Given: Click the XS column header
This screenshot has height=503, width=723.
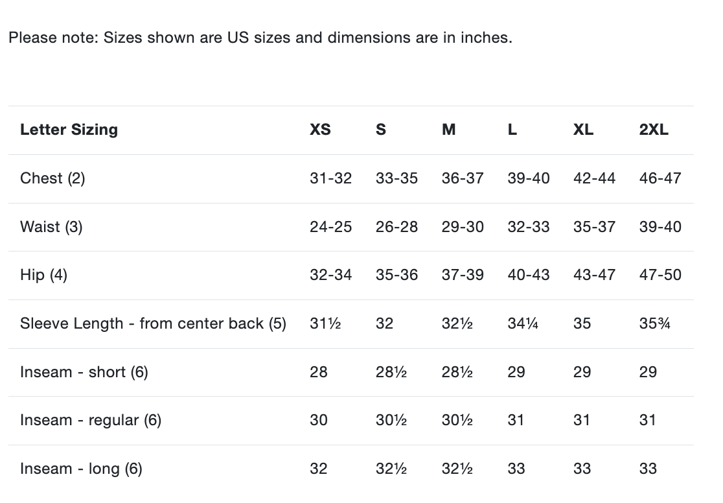Looking at the screenshot, I should pos(320,130).
